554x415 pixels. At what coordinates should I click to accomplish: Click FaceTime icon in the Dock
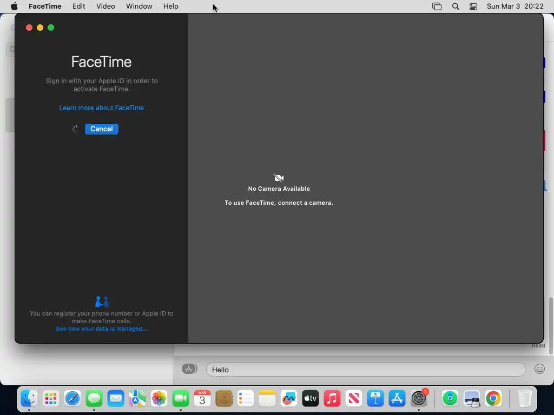[181, 398]
